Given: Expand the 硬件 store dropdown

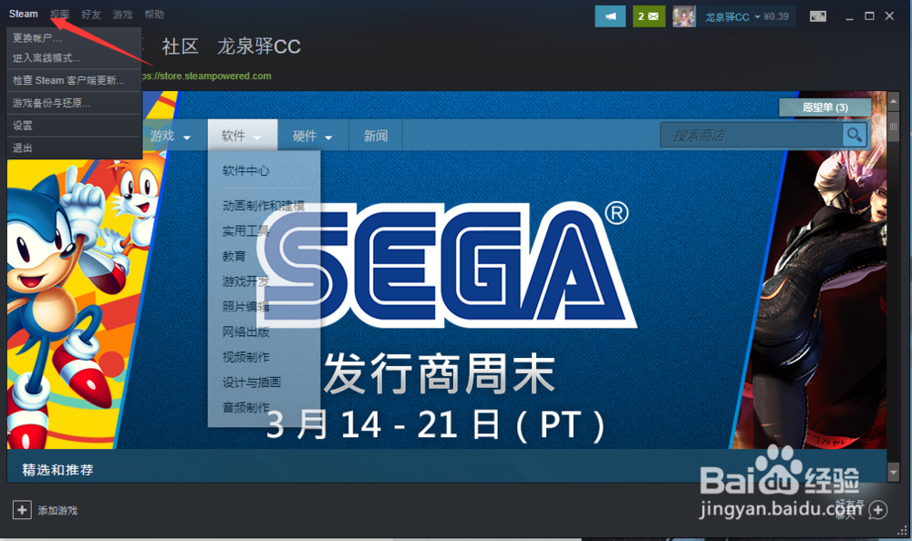Looking at the screenshot, I should coord(313,136).
